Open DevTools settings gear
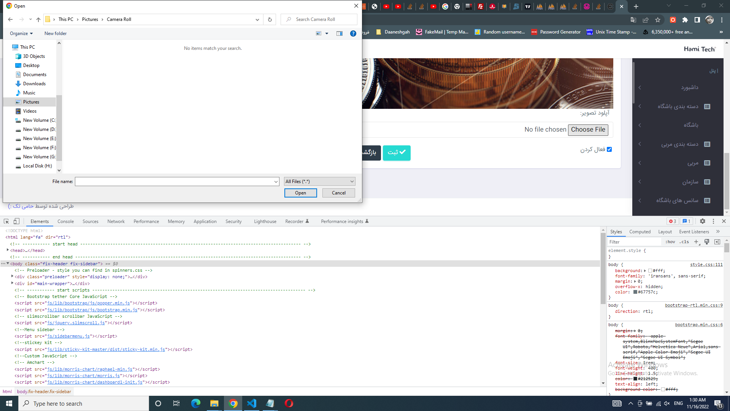730x411 pixels. point(703,221)
